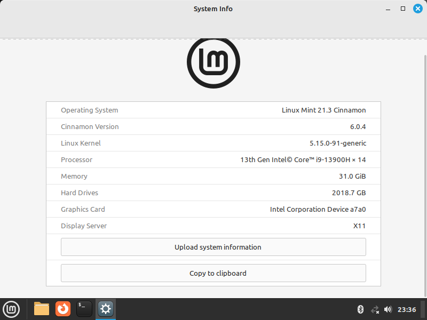Open the network connection tray icon
The width and height of the screenshot is (427, 320).
tap(375, 310)
